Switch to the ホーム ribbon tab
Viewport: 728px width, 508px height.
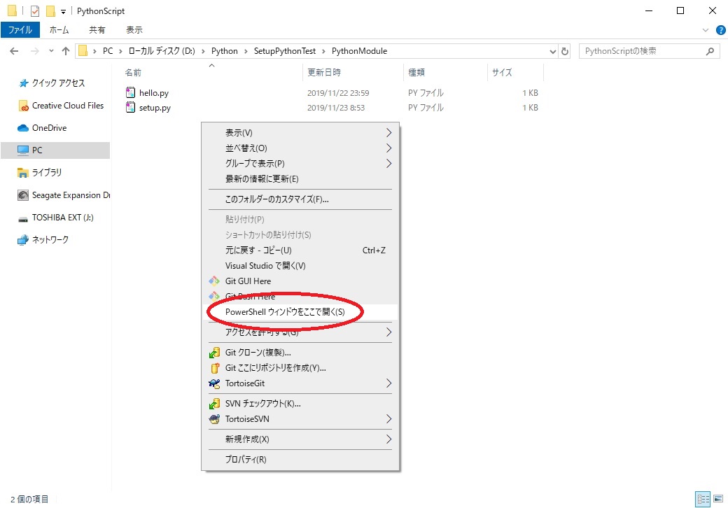click(x=59, y=29)
